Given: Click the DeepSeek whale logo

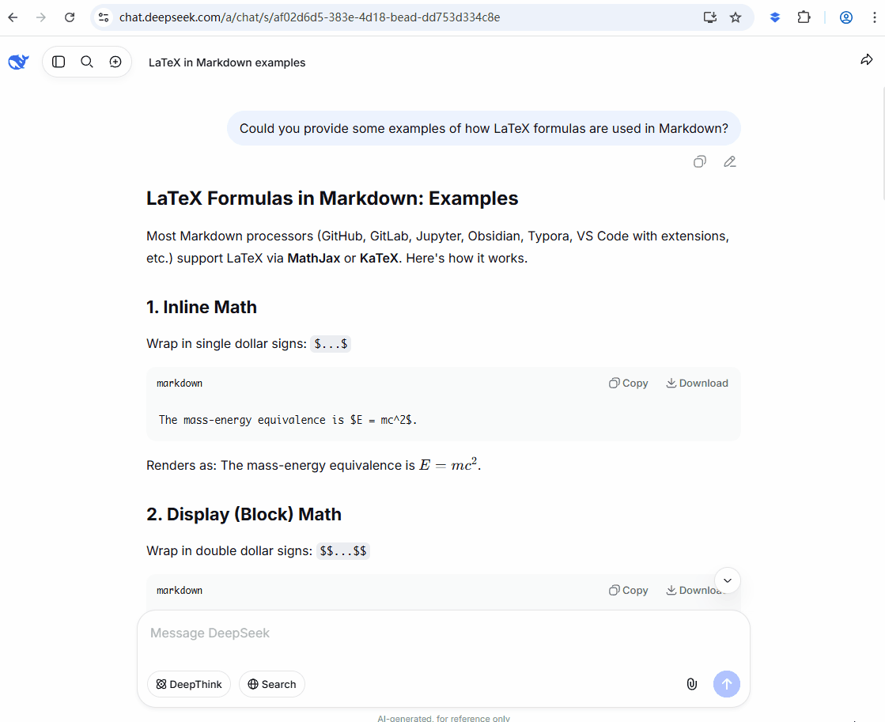Looking at the screenshot, I should [x=18, y=62].
